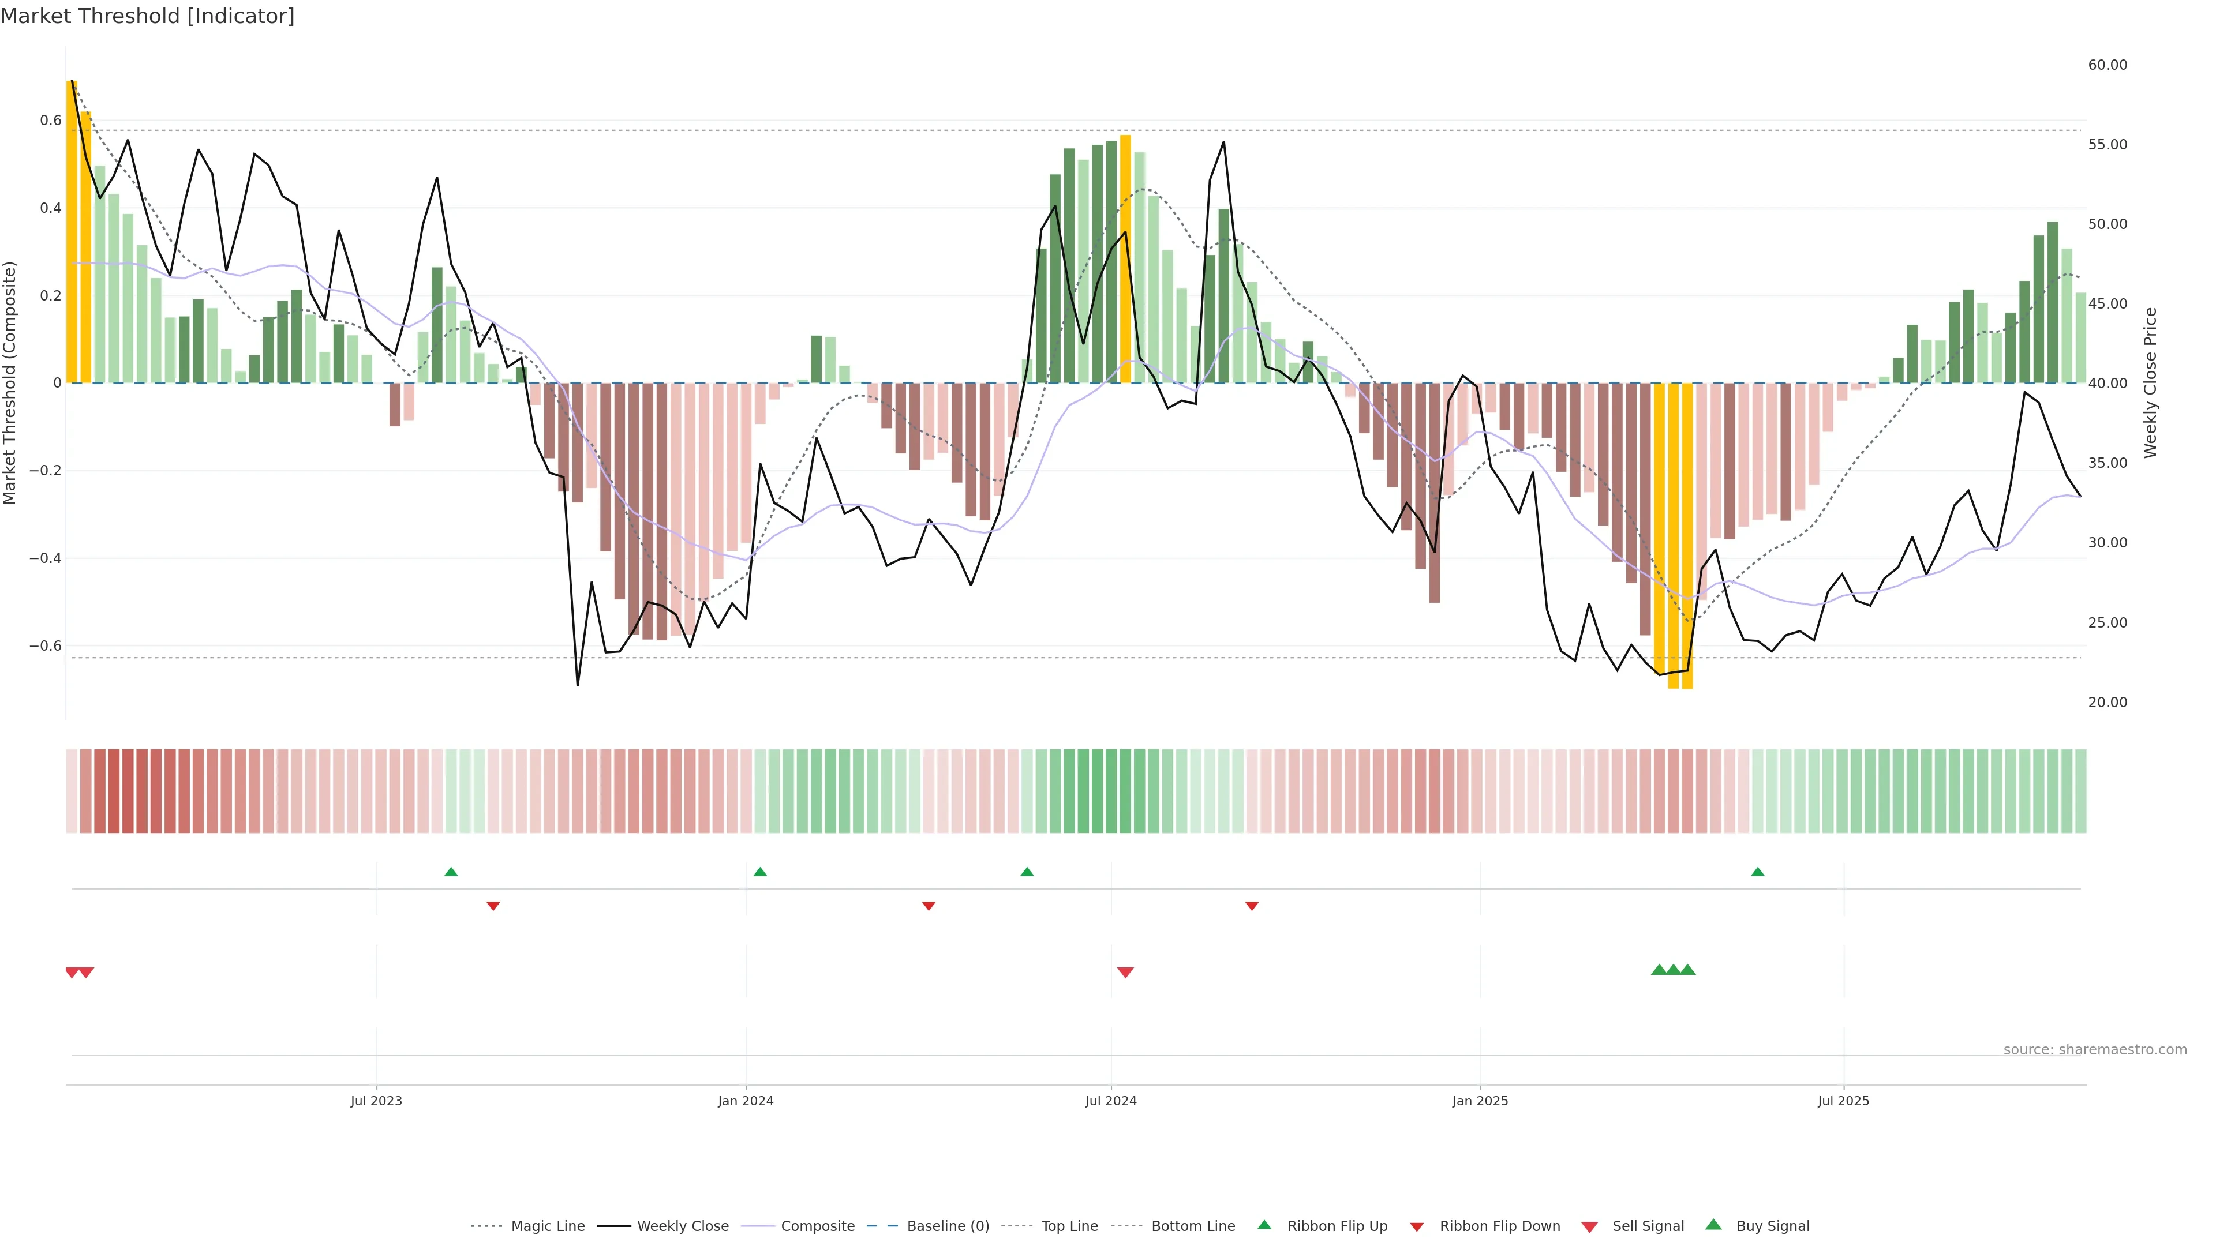Click the Baseline (0) legend item

947,1226
